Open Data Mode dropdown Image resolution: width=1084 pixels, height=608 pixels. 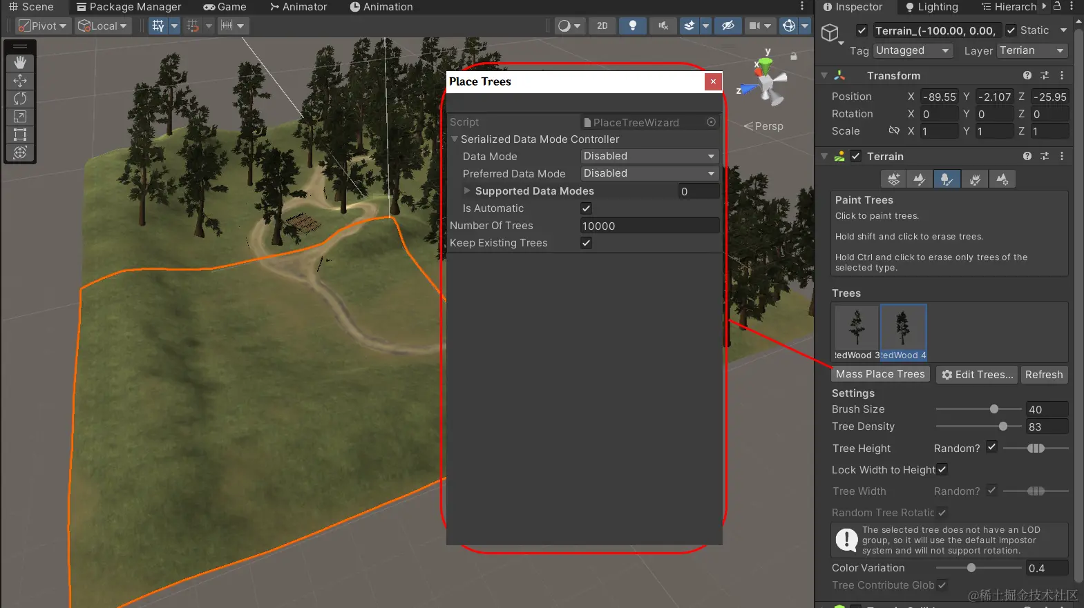tap(649, 157)
